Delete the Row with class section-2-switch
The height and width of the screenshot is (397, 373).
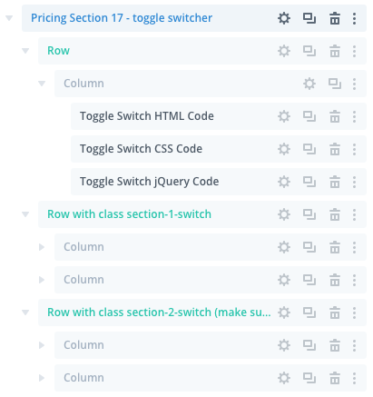coord(335,313)
